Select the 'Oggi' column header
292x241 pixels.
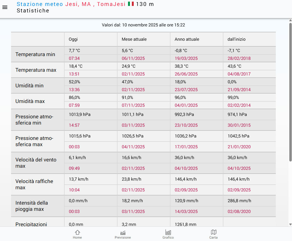(73, 39)
